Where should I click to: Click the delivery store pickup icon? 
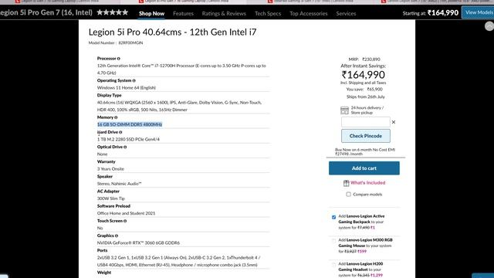345,110
